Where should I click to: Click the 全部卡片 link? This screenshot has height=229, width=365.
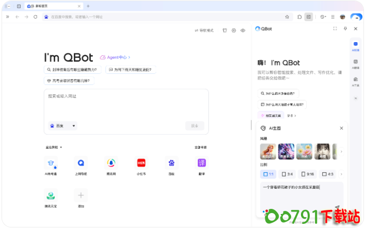tap(200, 147)
